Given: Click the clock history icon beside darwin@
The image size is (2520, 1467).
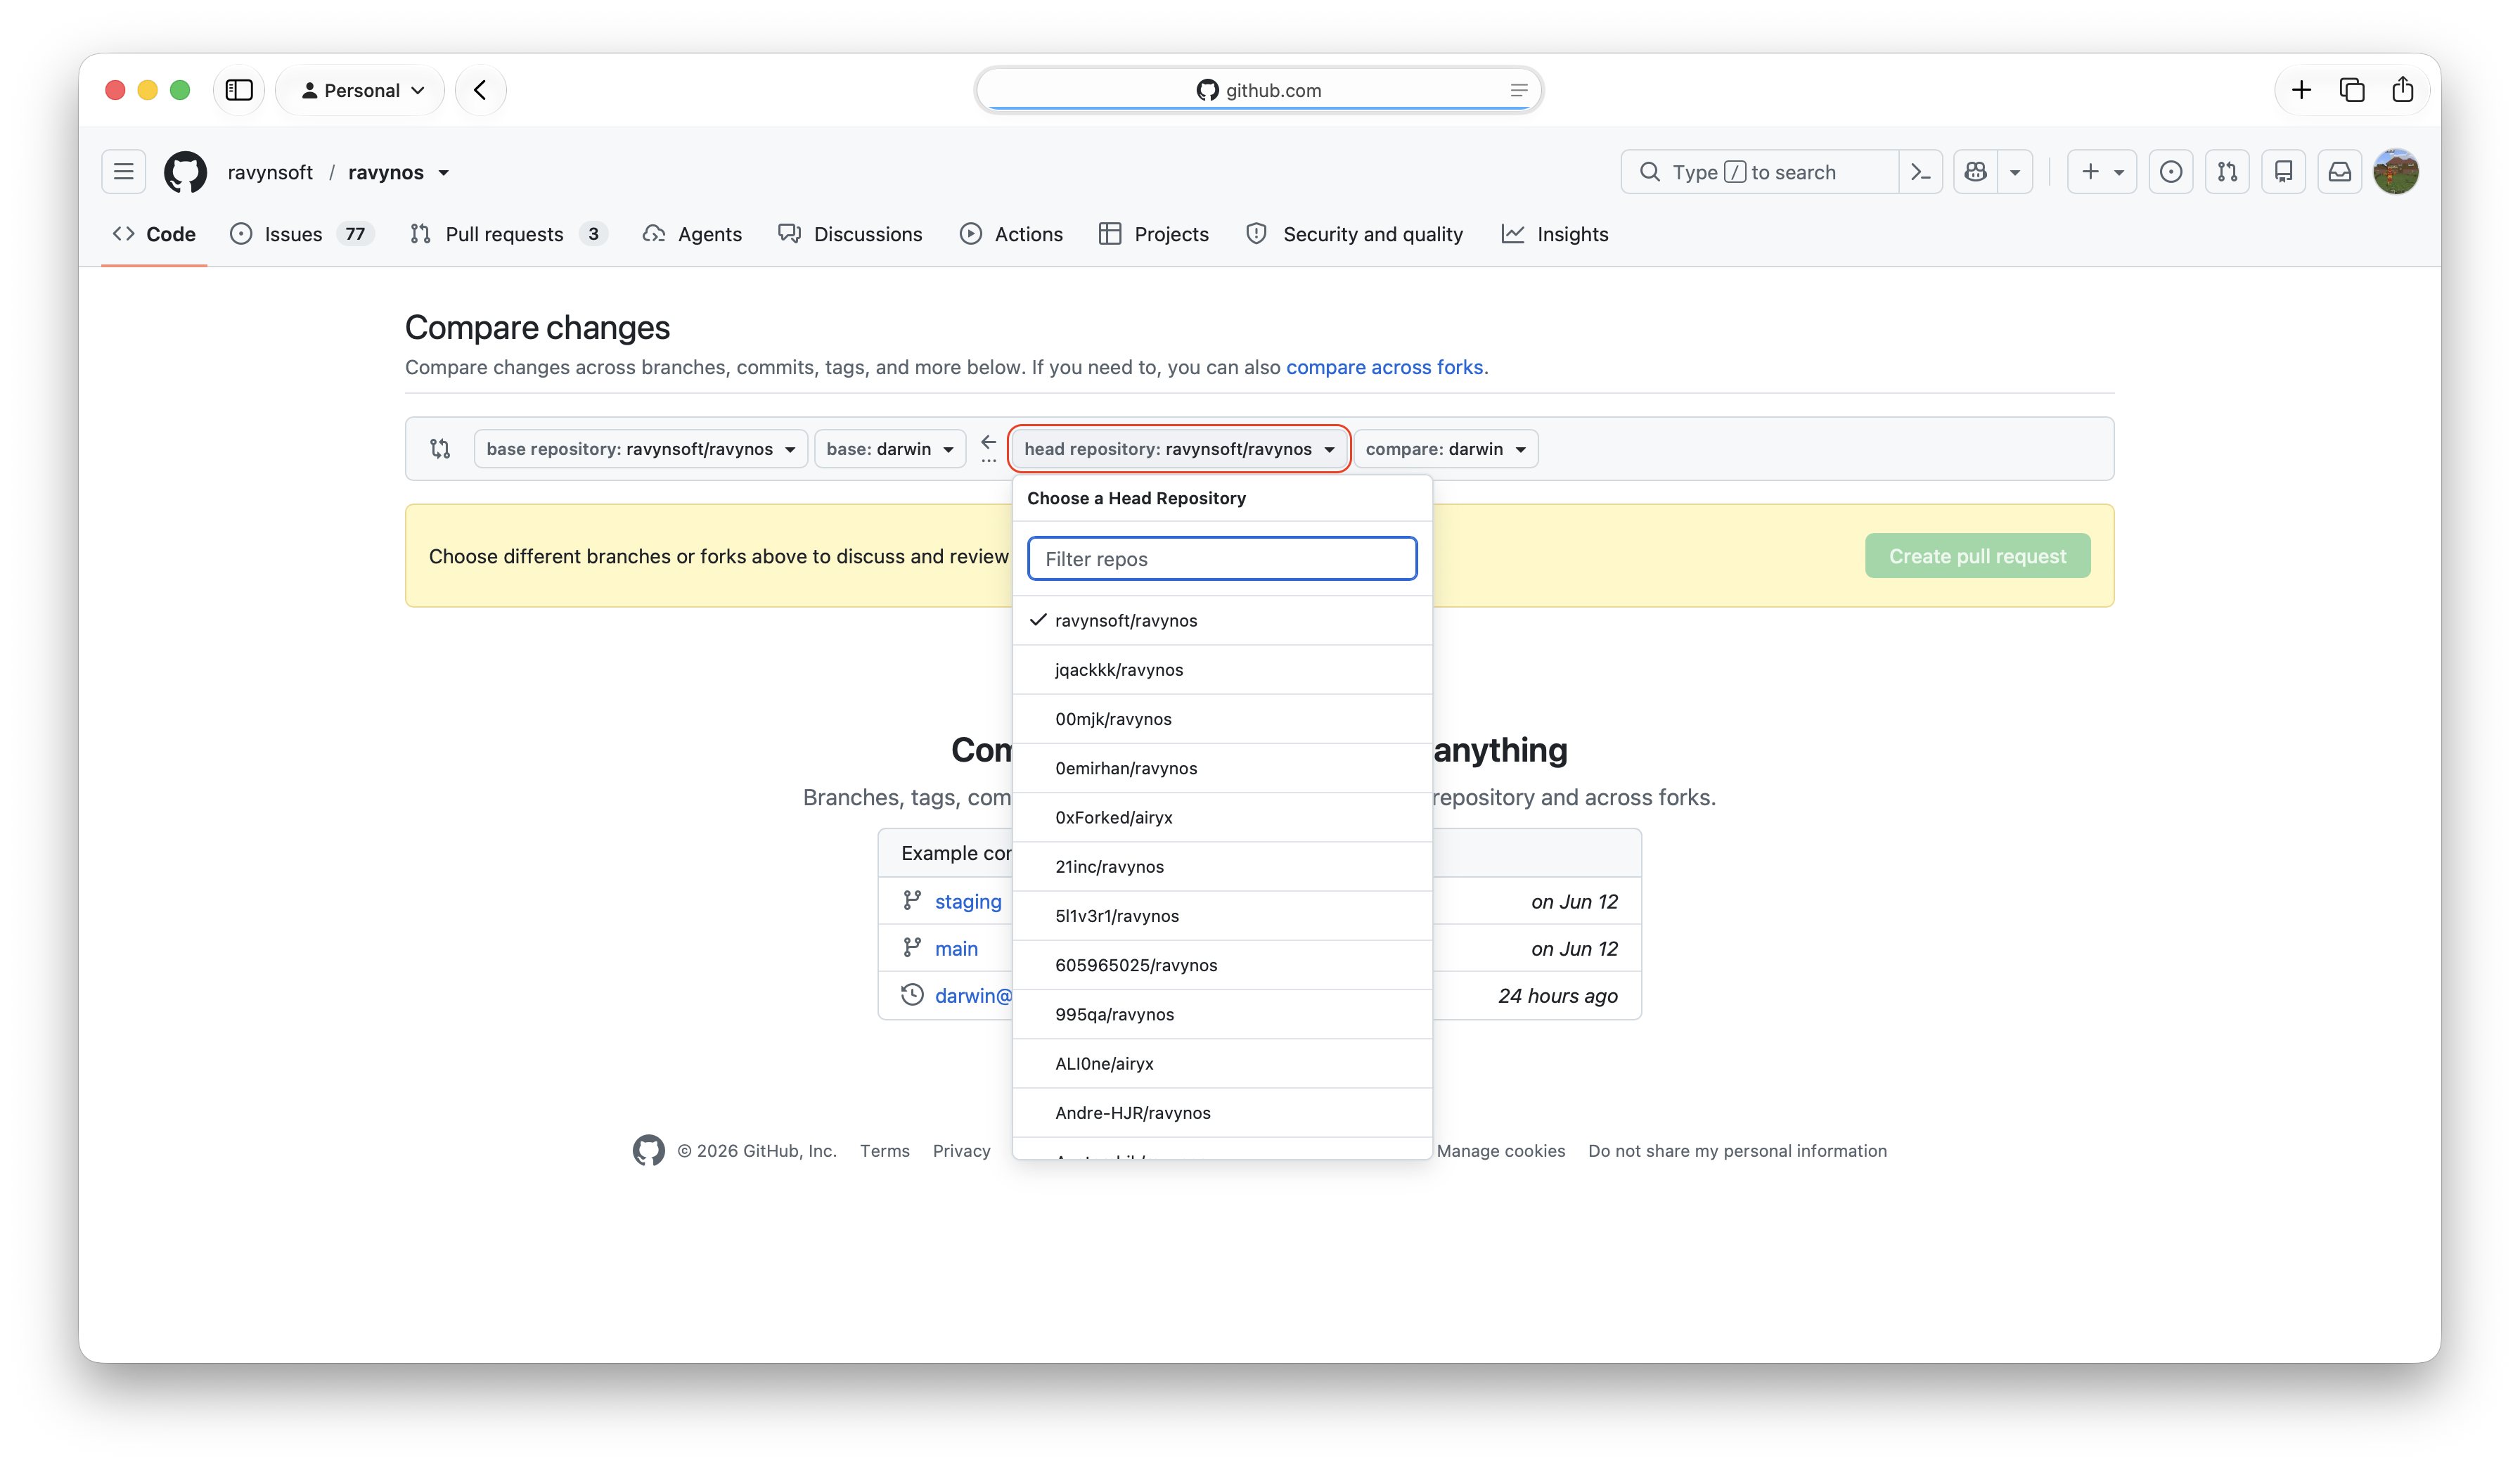Looking at the screenshot, I should tap(912, 995).
